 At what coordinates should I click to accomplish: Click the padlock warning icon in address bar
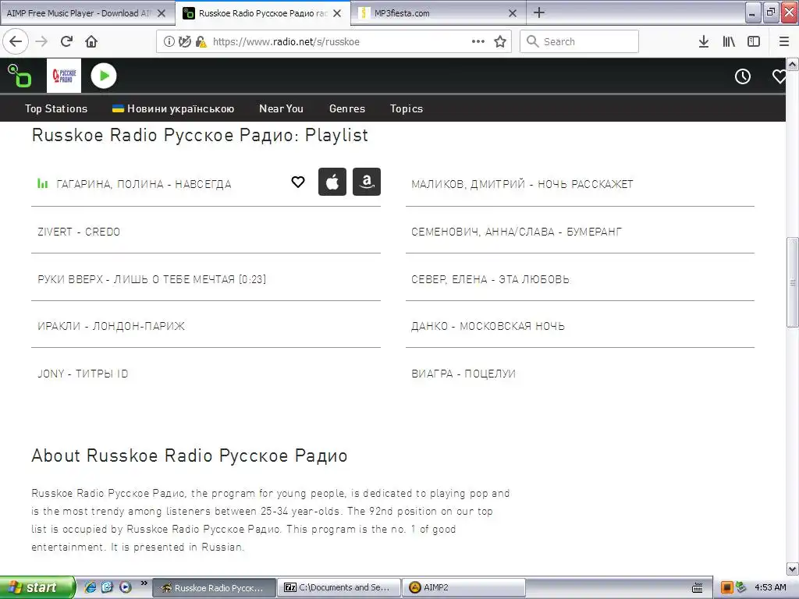click(201, 42)
